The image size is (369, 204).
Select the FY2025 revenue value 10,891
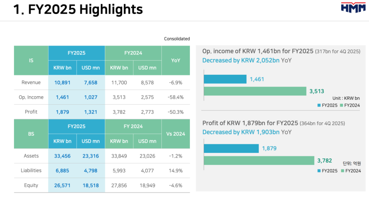click(62, 83)
